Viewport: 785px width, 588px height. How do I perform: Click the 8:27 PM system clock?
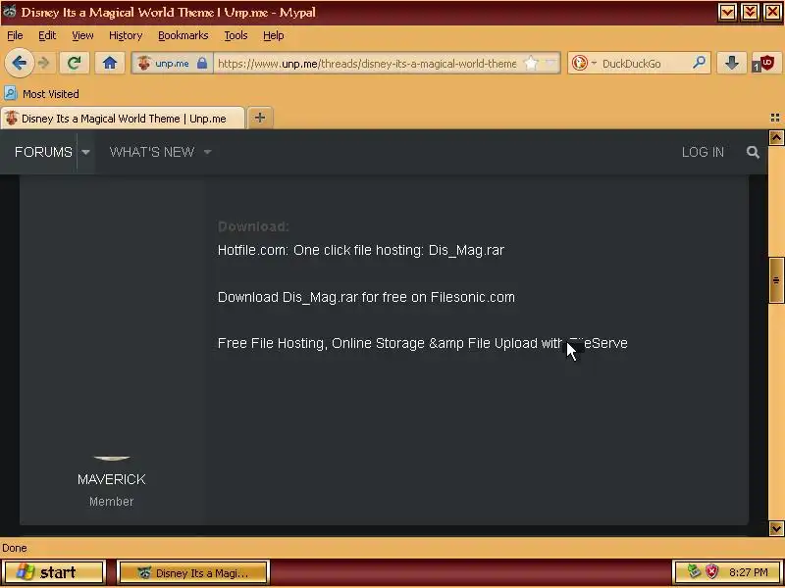click(x=749, y=572)
